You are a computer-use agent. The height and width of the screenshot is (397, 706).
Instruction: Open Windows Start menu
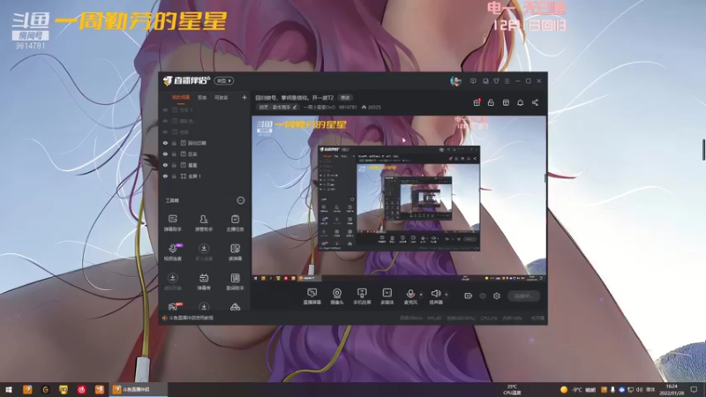coord(9,389)
